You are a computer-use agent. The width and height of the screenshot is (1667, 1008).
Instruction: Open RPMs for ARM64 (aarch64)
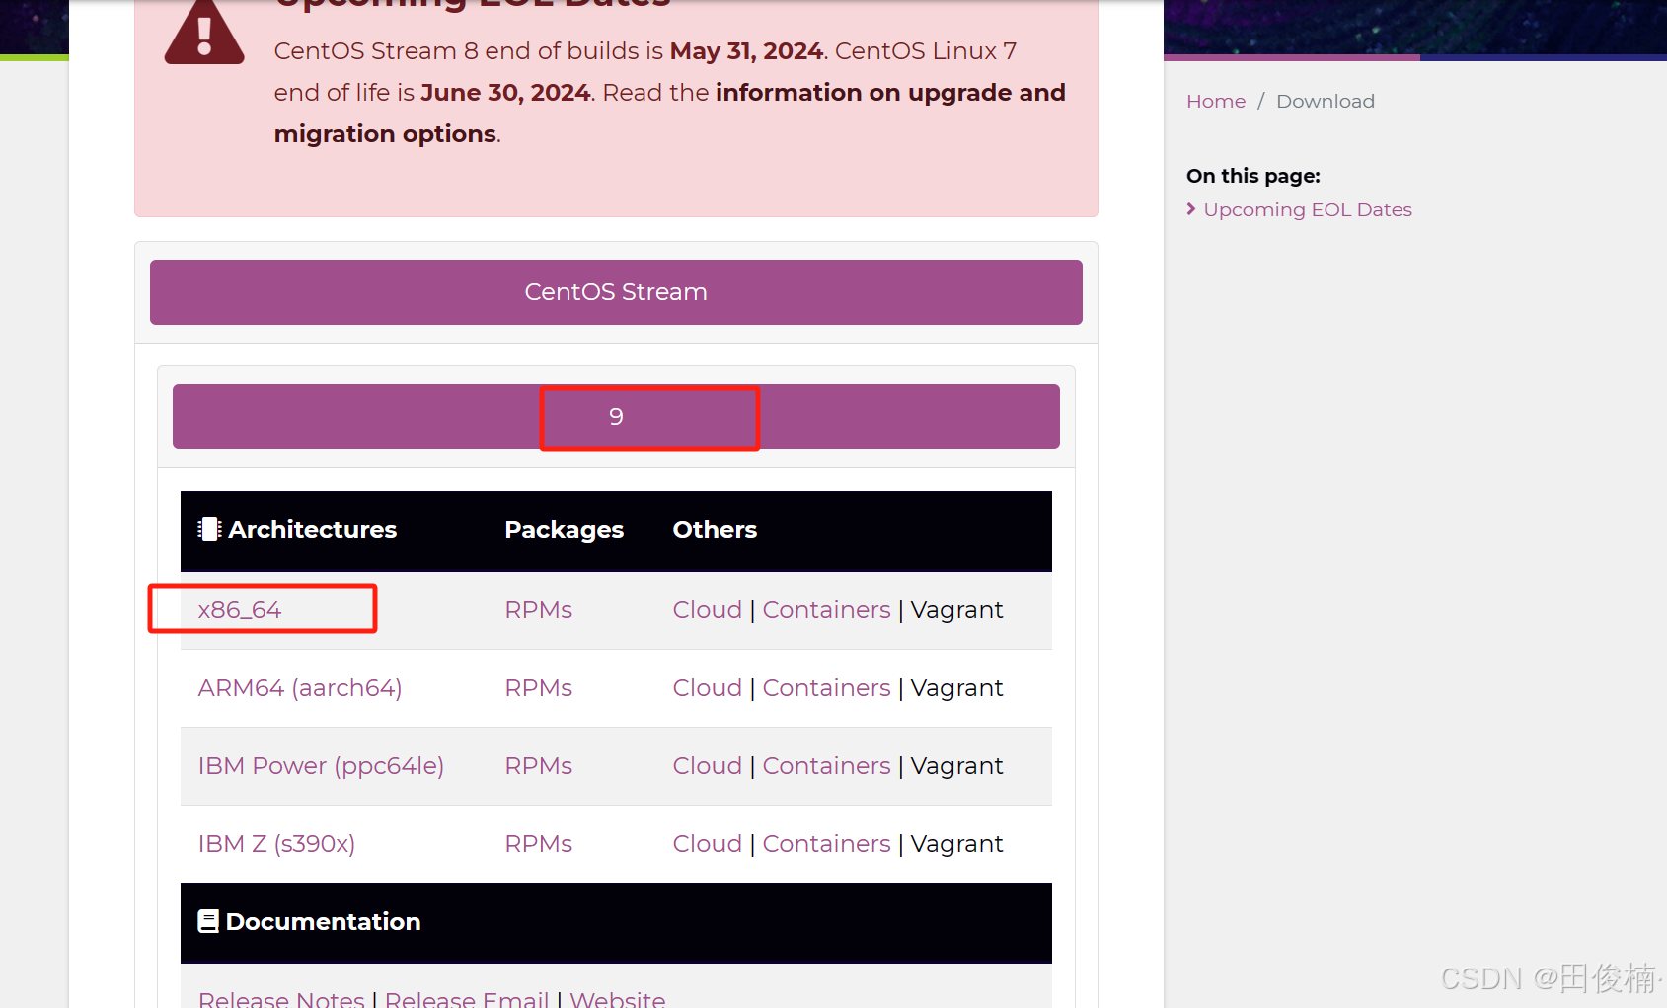(539, 688)
